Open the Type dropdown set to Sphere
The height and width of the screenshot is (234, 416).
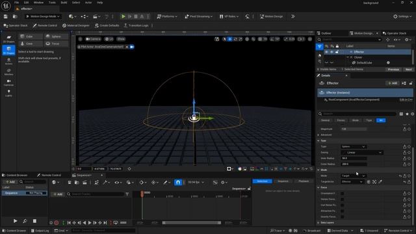coord(354,147)
